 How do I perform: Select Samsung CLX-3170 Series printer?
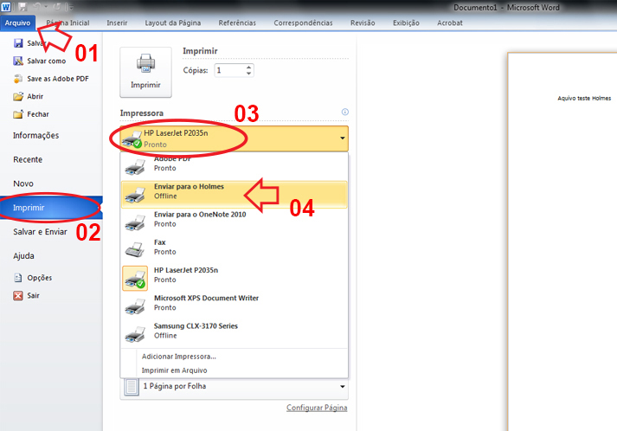[x=235, y=334]
